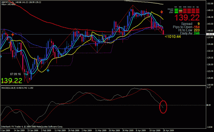Click the M5 STR orange signal bar
The height and width of the screenshot is (132, 214).
pos(180,11)
